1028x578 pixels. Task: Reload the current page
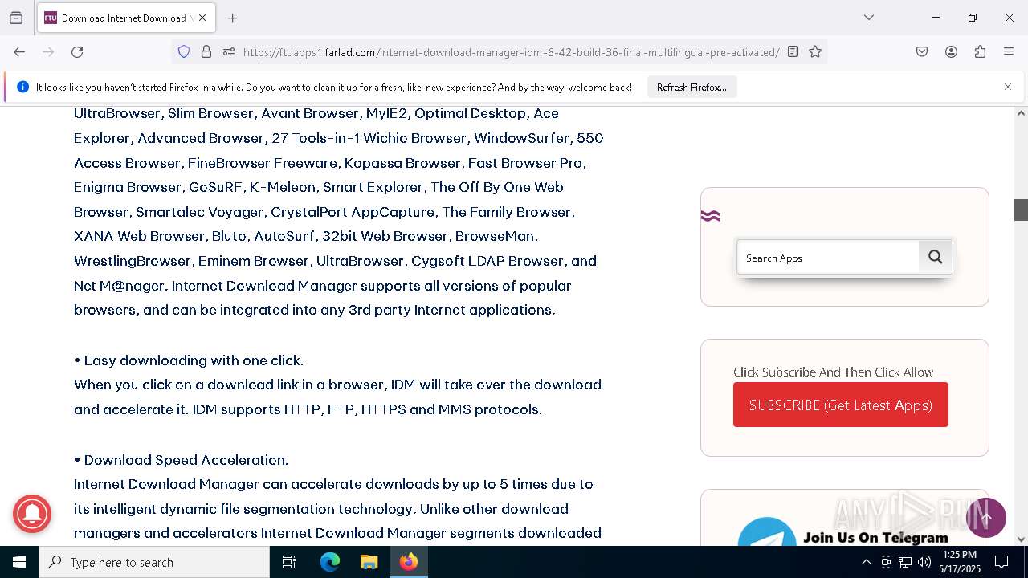tap(77, 52)
